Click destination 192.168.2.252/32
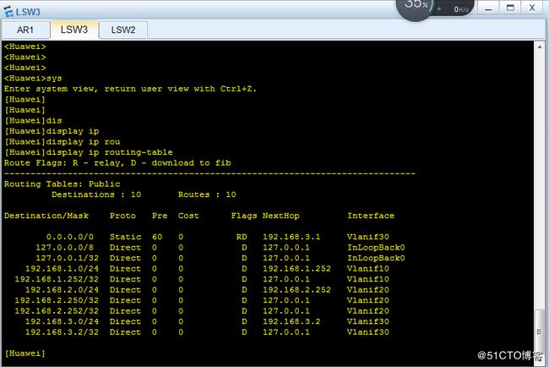This screenshot has width=549, height=367. click(57, 311)
